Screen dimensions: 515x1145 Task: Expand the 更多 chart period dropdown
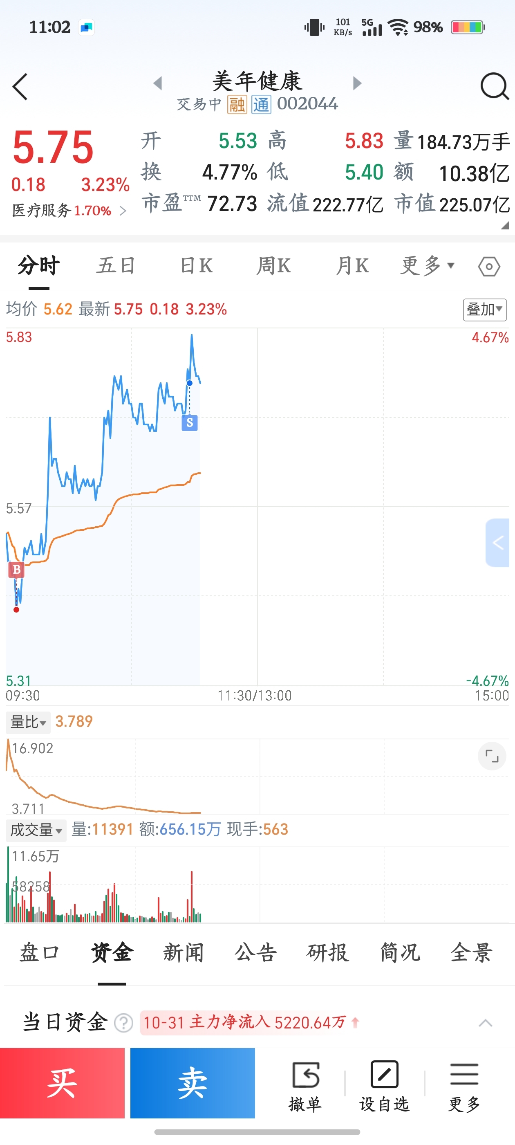pos(428,266)
